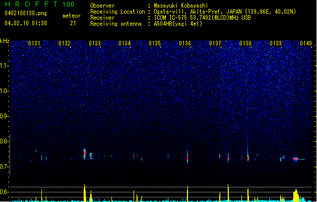Click time marker 0131
The height and width of the screenshot is (202, 317).
tap(34, 43)
